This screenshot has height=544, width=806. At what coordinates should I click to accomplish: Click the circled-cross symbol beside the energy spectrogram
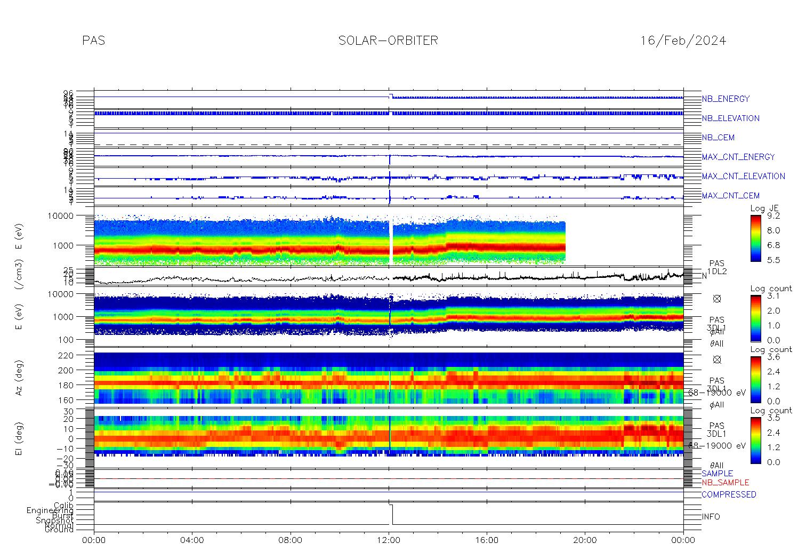(x=716, y=299)
